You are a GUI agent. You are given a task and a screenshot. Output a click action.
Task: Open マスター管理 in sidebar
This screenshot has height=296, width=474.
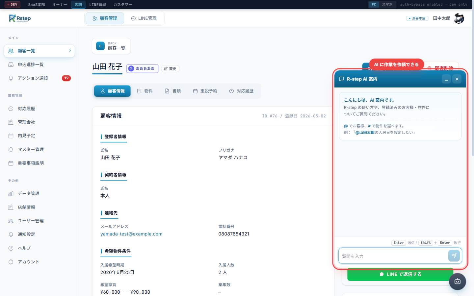tap(39, 149)
